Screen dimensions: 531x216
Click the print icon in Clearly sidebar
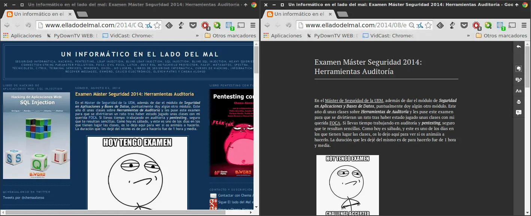tap(519, 102)
